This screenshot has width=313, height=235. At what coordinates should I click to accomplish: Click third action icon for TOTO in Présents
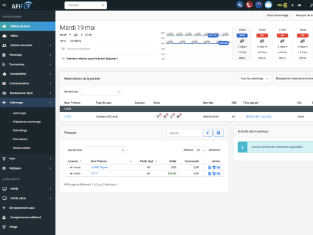tap(218, 174)
